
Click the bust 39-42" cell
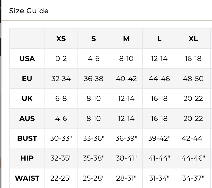pyautogui.click(x=159, y=138)
